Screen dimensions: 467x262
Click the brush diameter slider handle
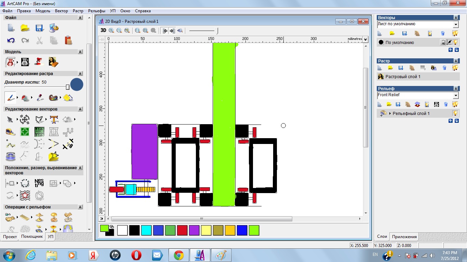68,87
